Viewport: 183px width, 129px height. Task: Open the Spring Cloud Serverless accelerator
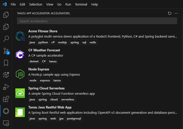[x=46, y=88]
